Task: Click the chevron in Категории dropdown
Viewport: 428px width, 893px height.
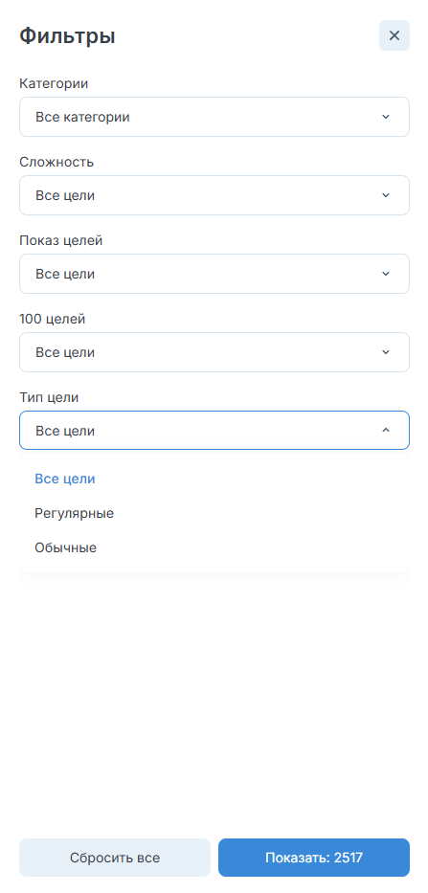Action: [386, 117]
